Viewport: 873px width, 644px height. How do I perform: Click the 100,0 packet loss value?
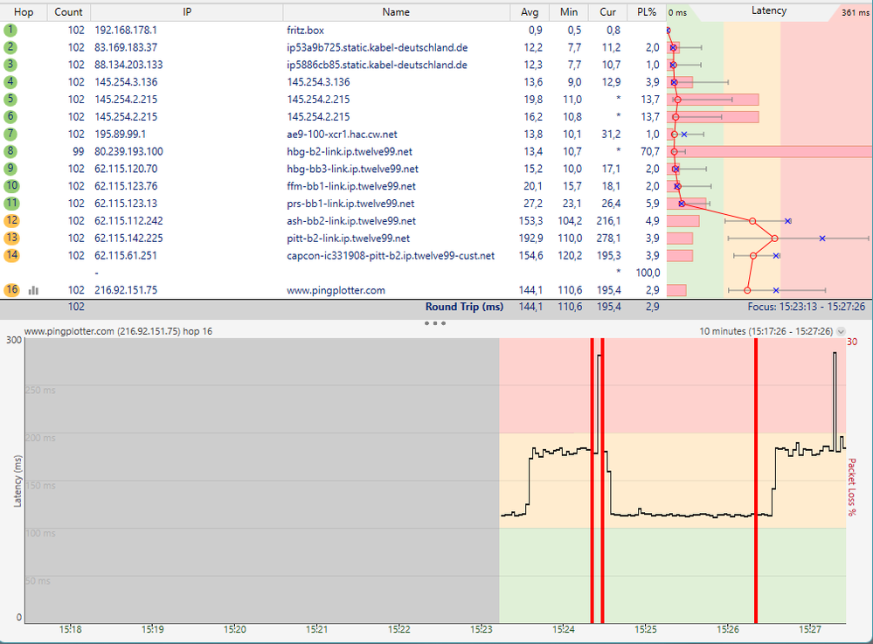tap(648, 272)
